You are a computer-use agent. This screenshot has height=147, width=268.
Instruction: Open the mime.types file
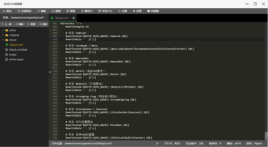click(16, 59)
